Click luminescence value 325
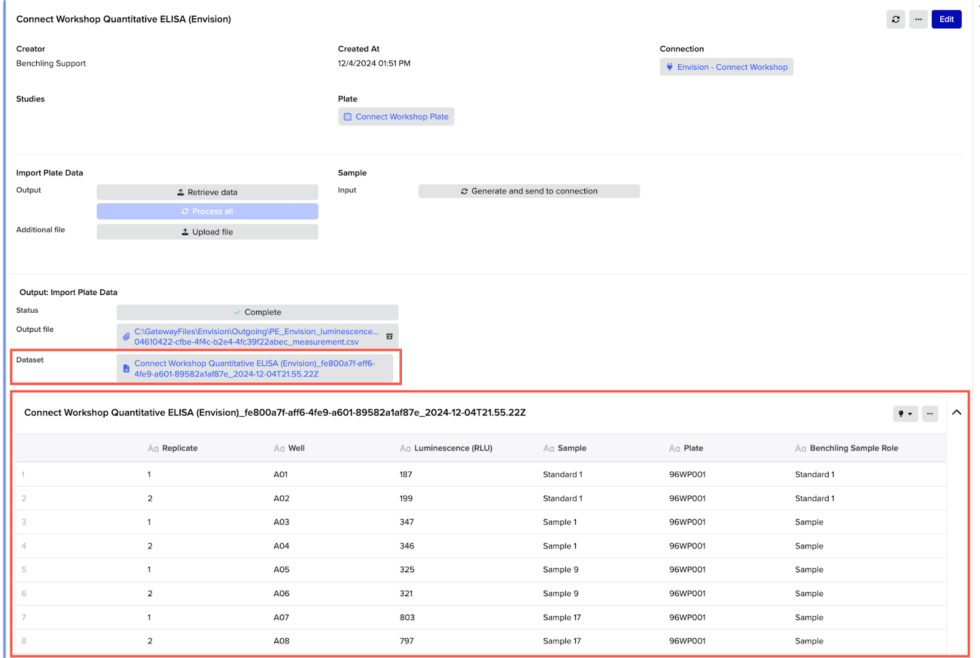 [407, 569]
